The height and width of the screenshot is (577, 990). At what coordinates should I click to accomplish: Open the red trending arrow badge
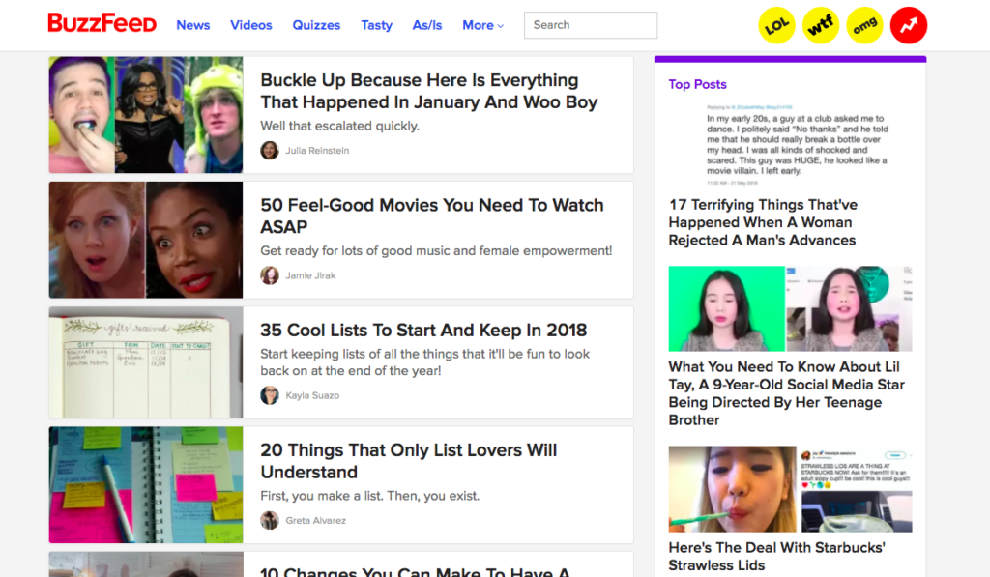click(909, 25)
